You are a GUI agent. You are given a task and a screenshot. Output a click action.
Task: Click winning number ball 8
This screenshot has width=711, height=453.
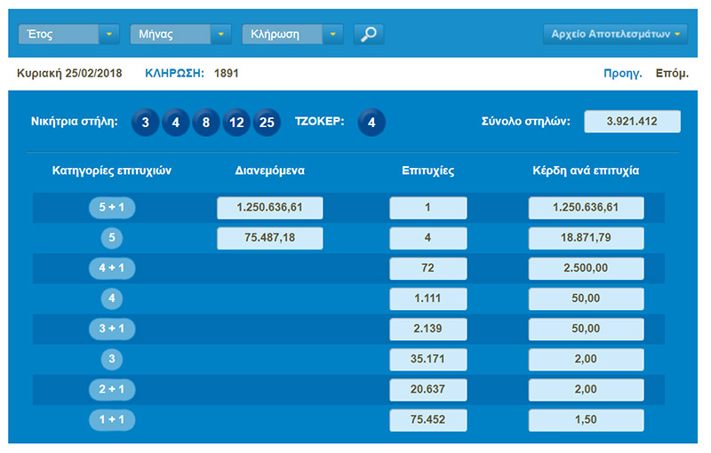(x=206, y=123)
